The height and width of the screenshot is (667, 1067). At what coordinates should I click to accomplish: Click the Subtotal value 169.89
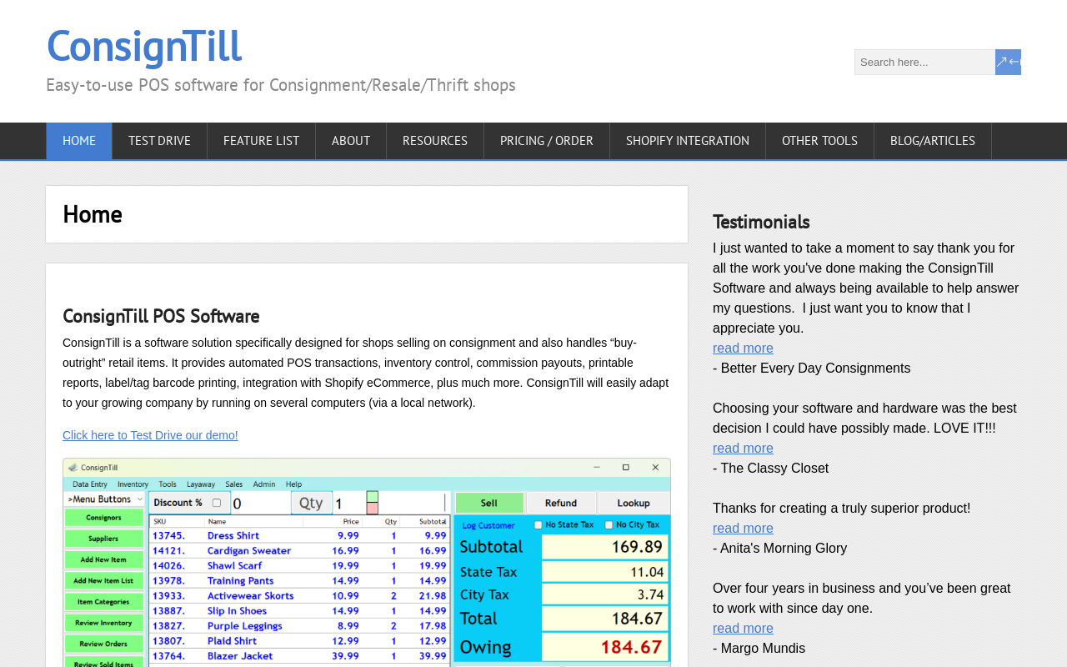coord(604,547)
